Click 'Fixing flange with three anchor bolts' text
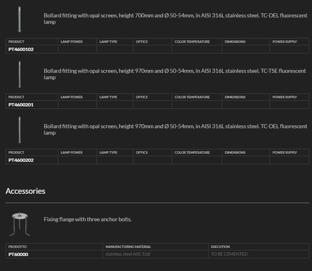Screen dimensions: 312x271 click(88, 220)
